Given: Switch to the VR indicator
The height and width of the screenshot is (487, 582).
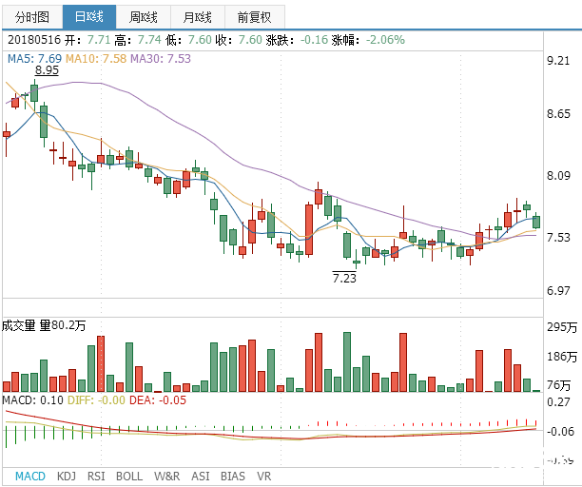Looking at the screenshot, I should 264,476.
